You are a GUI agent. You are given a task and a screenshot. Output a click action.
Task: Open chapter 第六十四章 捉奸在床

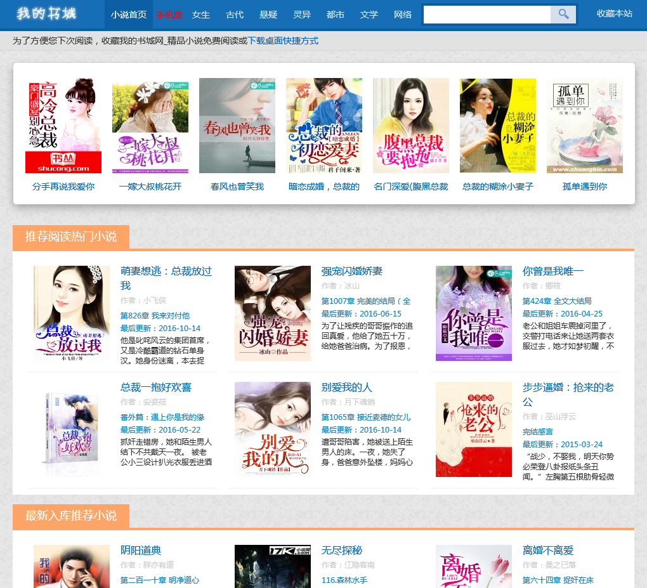pyautogui.click(x=558, y=580)
